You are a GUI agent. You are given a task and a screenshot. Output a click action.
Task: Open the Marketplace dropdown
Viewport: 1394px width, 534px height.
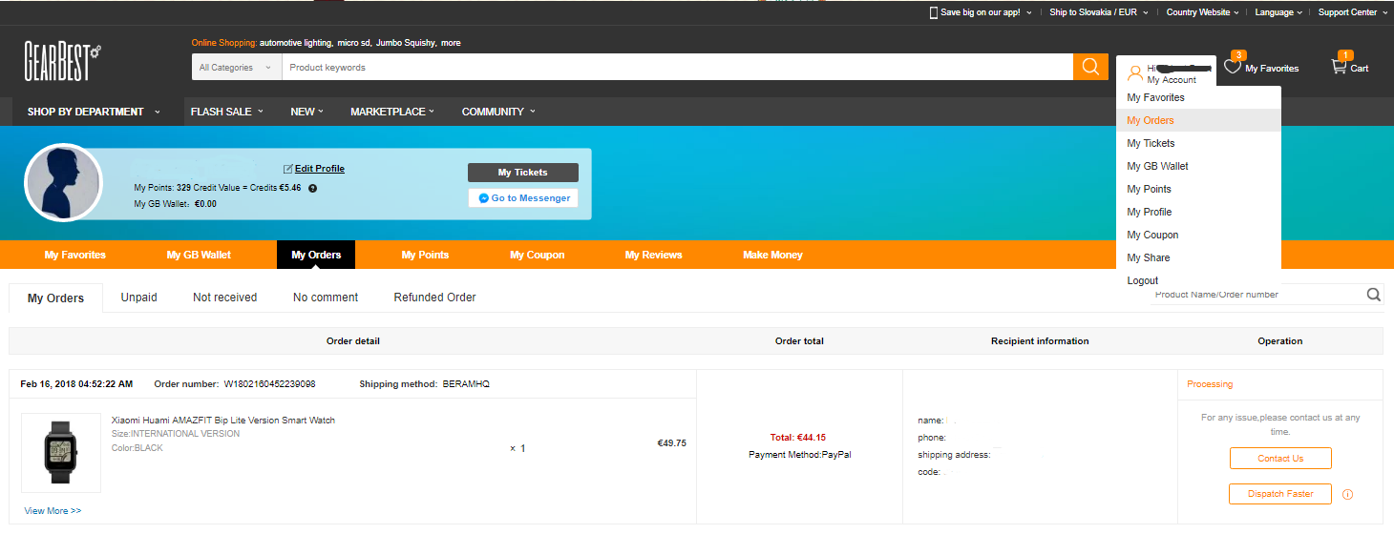[391, 112]
